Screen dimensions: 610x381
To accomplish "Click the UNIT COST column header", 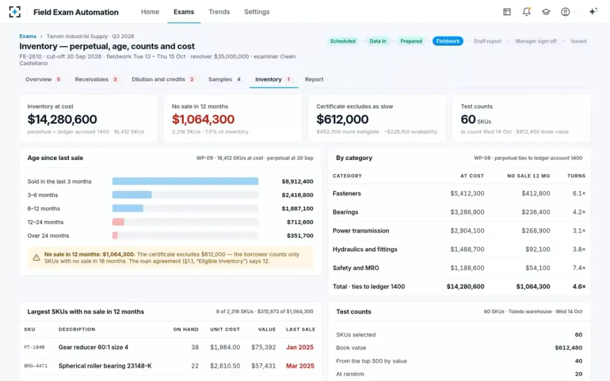I will [x=225, y=329].
